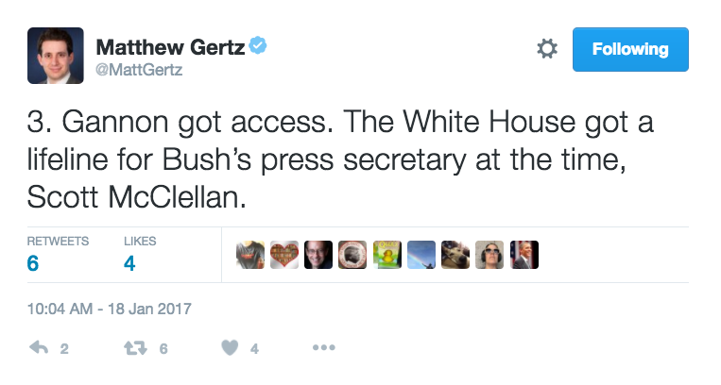721x385 pixels.
Task: Click the reply arrow icon
Action: pos(39,348)
